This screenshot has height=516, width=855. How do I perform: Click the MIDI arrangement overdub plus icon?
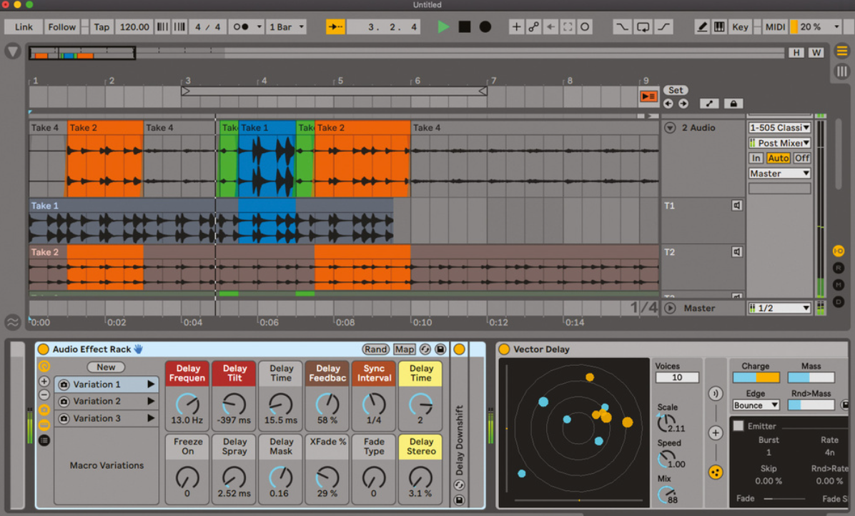click(516, 26)
